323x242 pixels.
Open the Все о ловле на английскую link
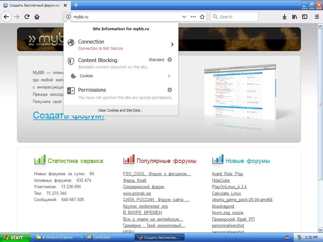pyautogui.click(x=153, y=219)
